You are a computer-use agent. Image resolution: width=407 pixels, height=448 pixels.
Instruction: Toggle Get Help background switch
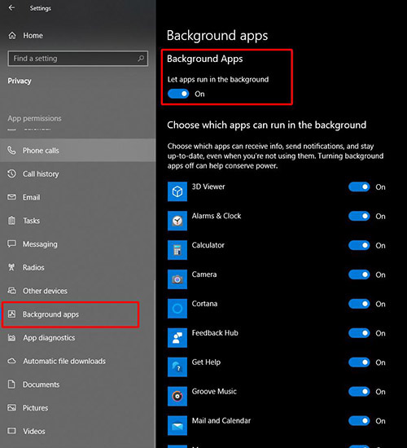click(359, 362)
